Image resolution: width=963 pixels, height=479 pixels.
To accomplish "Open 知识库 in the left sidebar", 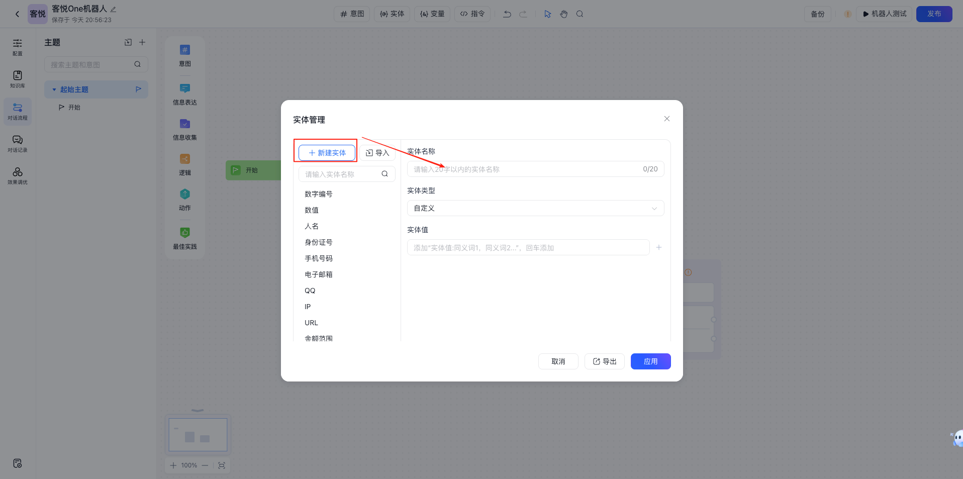I will pyautogui.click(x=18, y=79).
